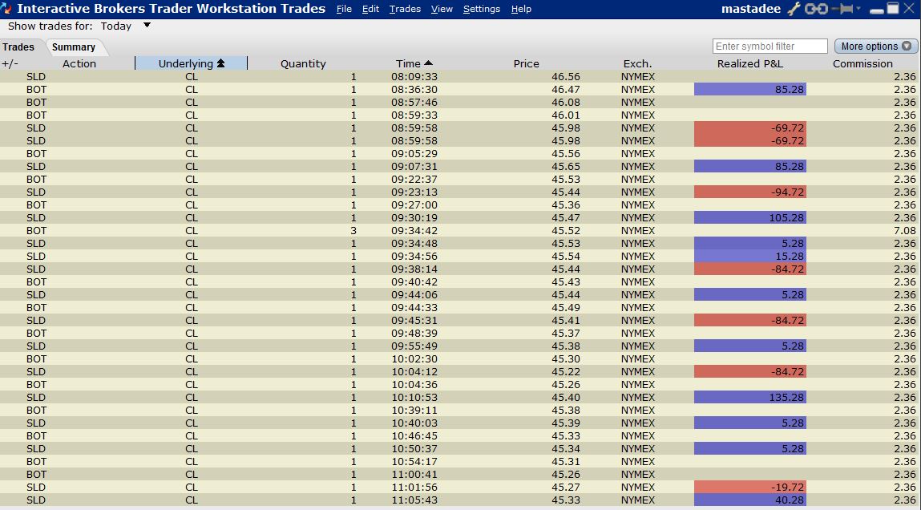Click the -94.72 realized P&L cell

click(750, 192)
